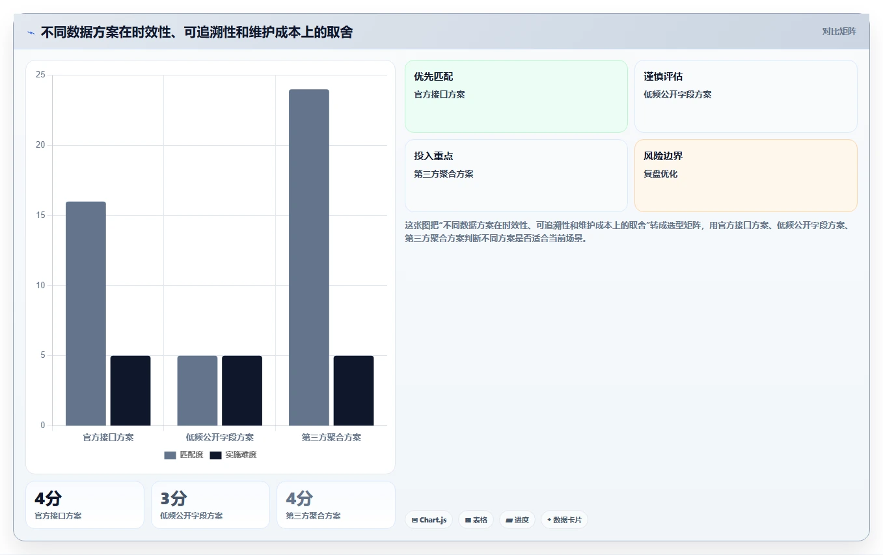Click the page title 不同数据方案…取舍
This screenshot has height=555, width=883.
tap(197, 33)
